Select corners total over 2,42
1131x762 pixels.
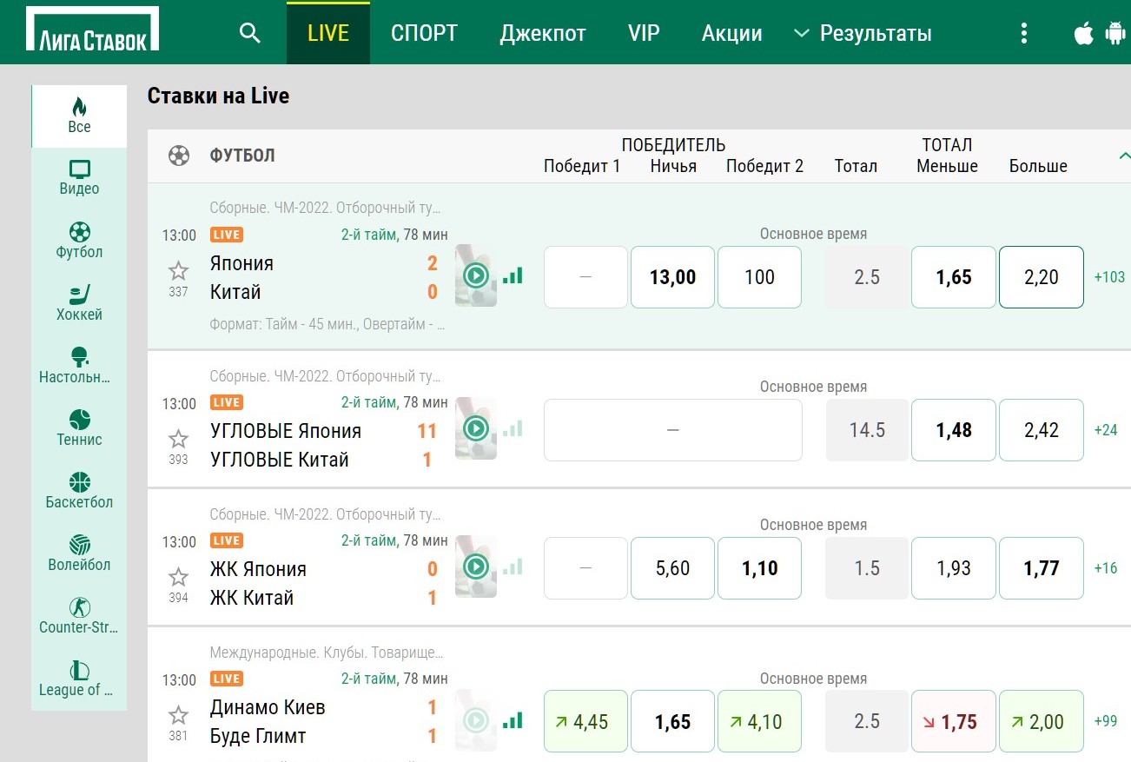1042,430
